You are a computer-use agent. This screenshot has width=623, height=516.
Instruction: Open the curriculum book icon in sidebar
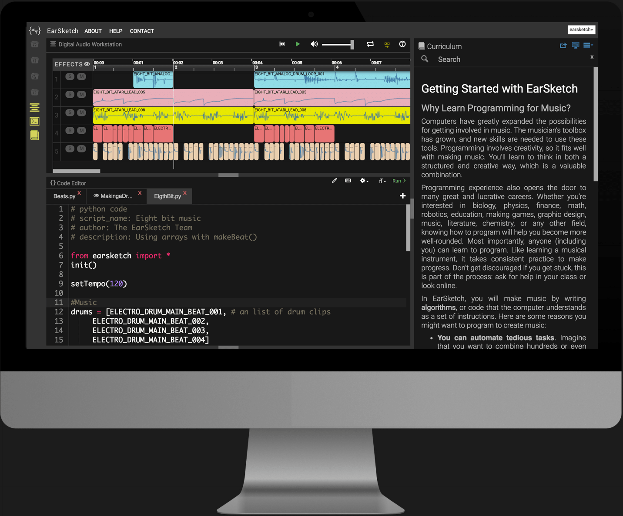pyautogui.click(x=34, y=135)
